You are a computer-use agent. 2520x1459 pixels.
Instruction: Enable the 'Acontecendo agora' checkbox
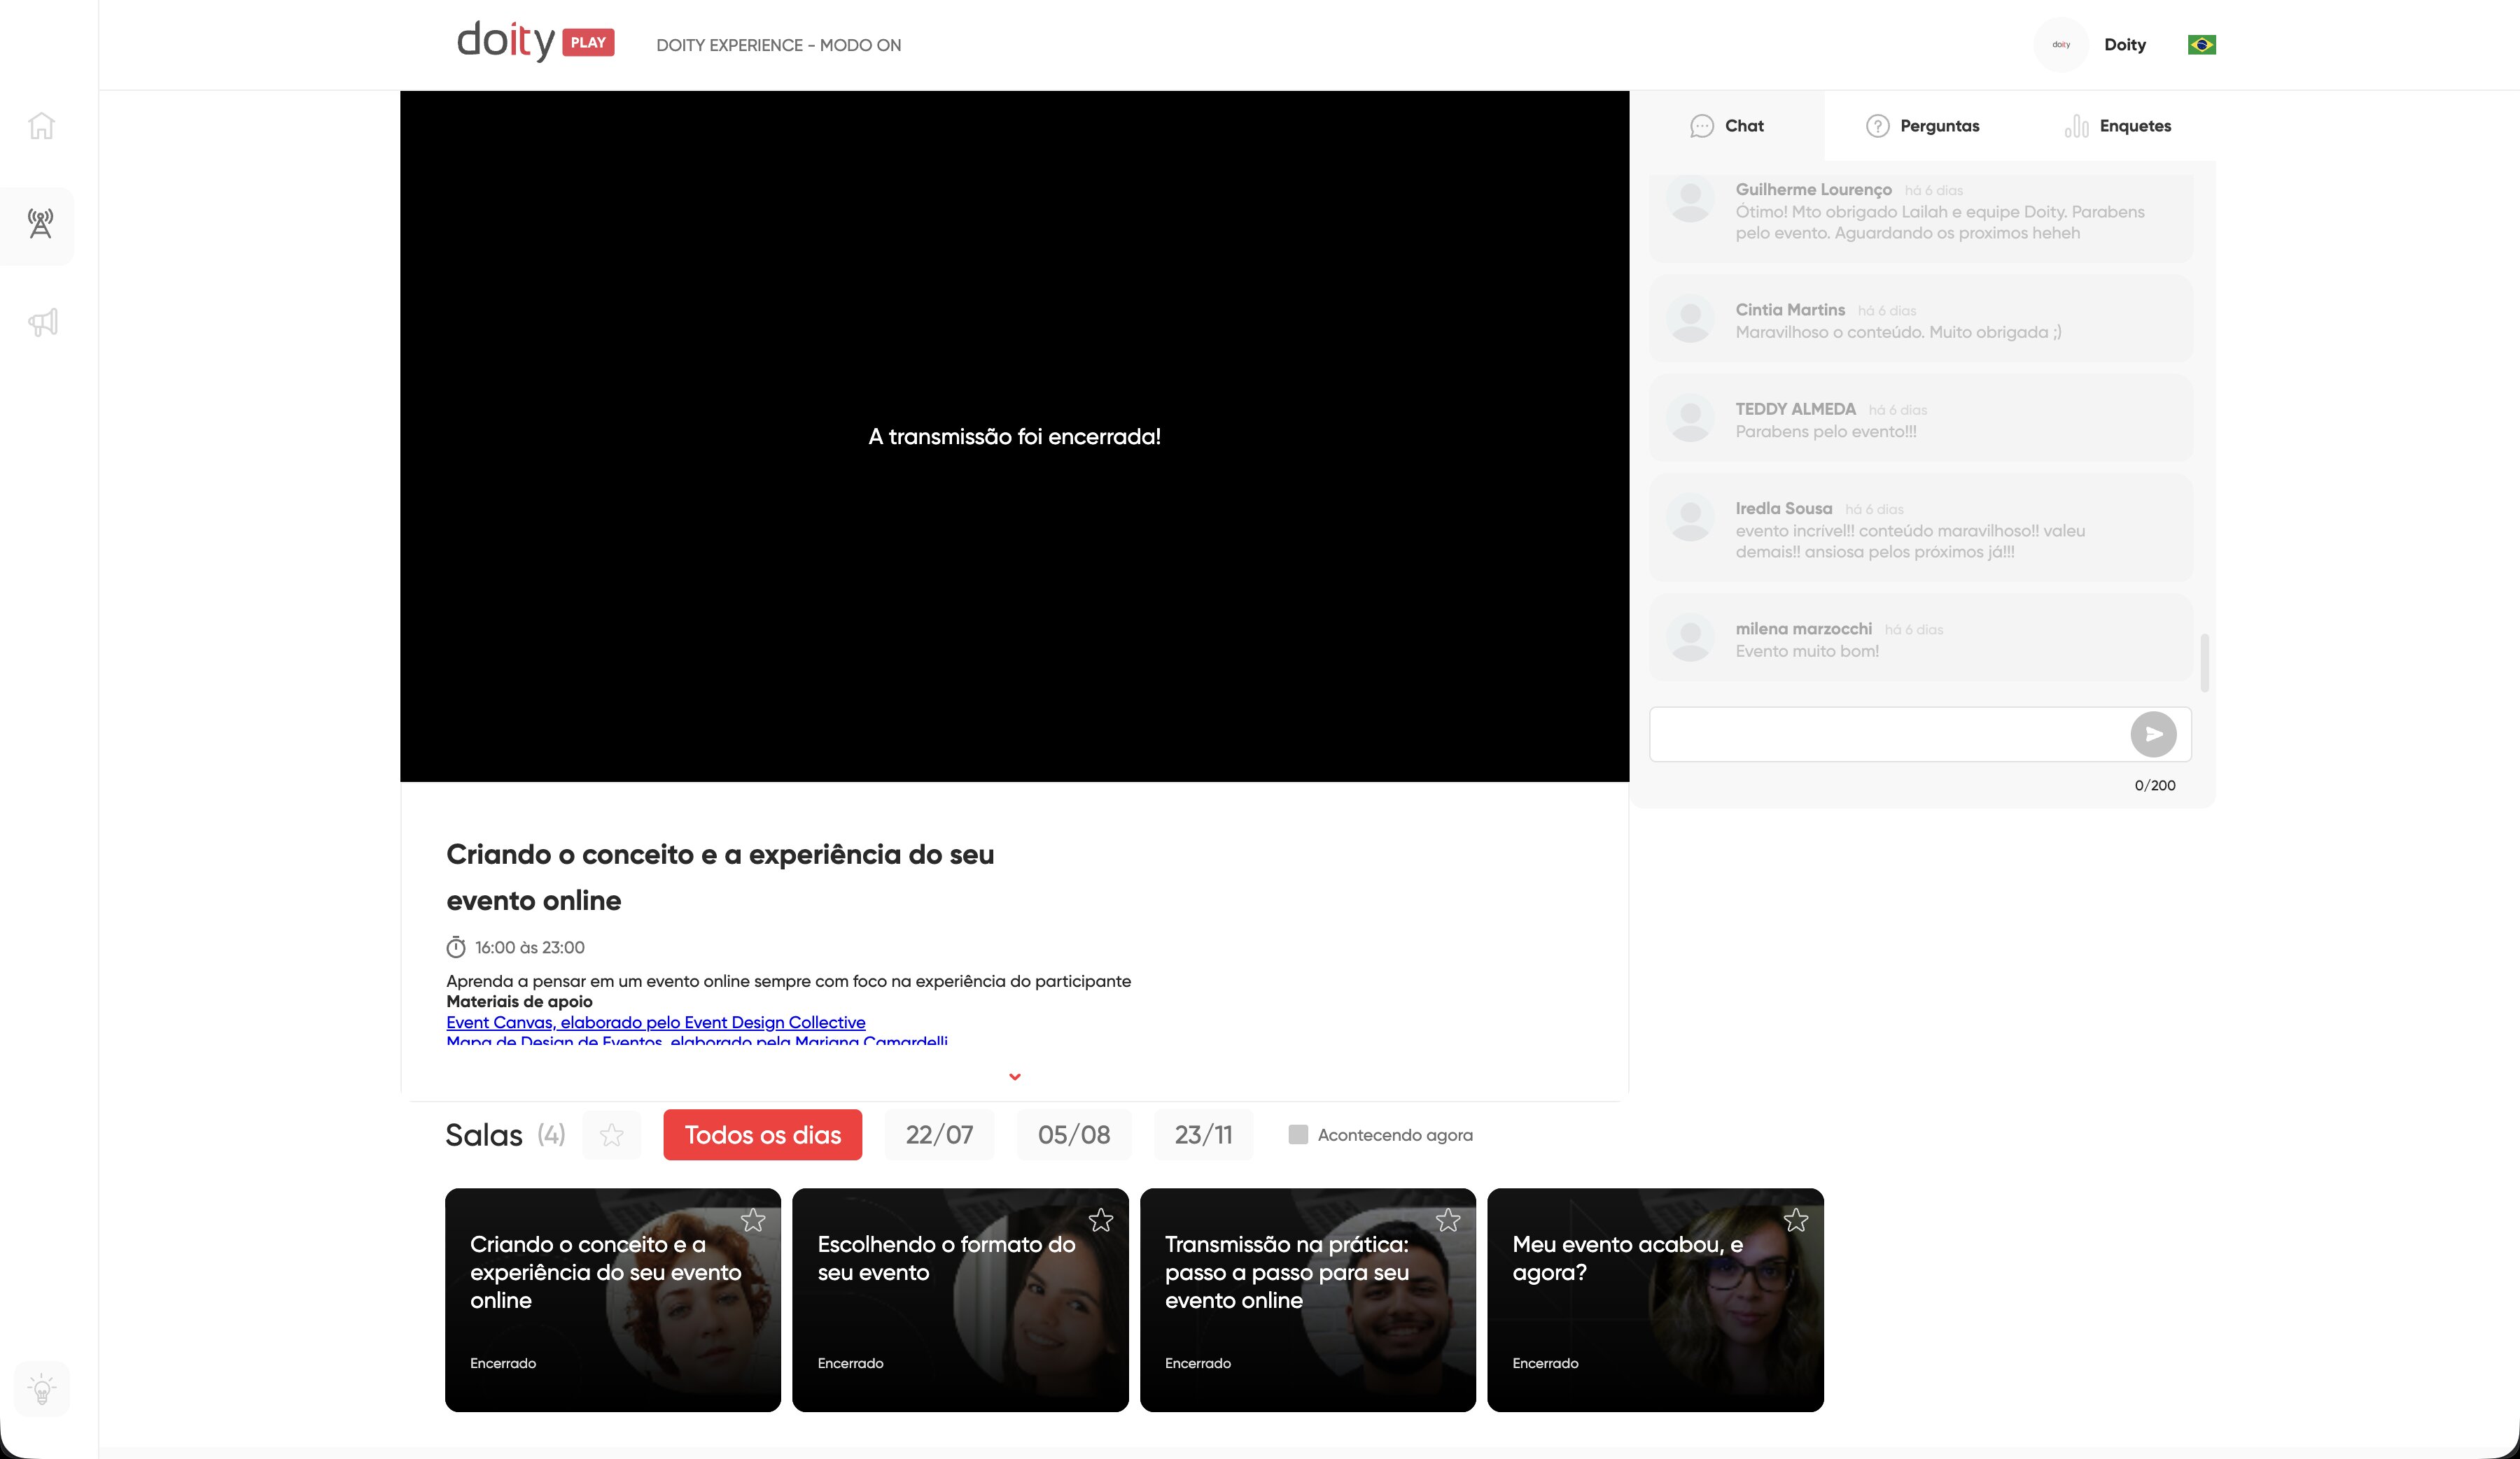[1298, 1135]
